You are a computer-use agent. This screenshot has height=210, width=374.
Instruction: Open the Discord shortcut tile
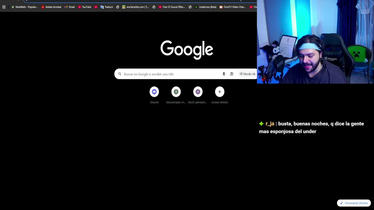pos(154,96)
